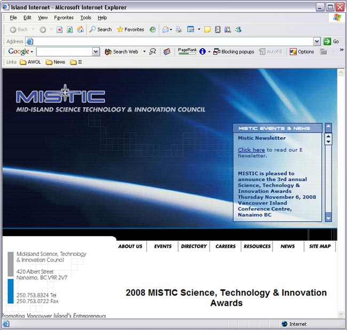Image resolution: width=347 pixels, height=330 pixels.
Task: Expand Google search box dropdown arrow
Action: coord(96,52)
